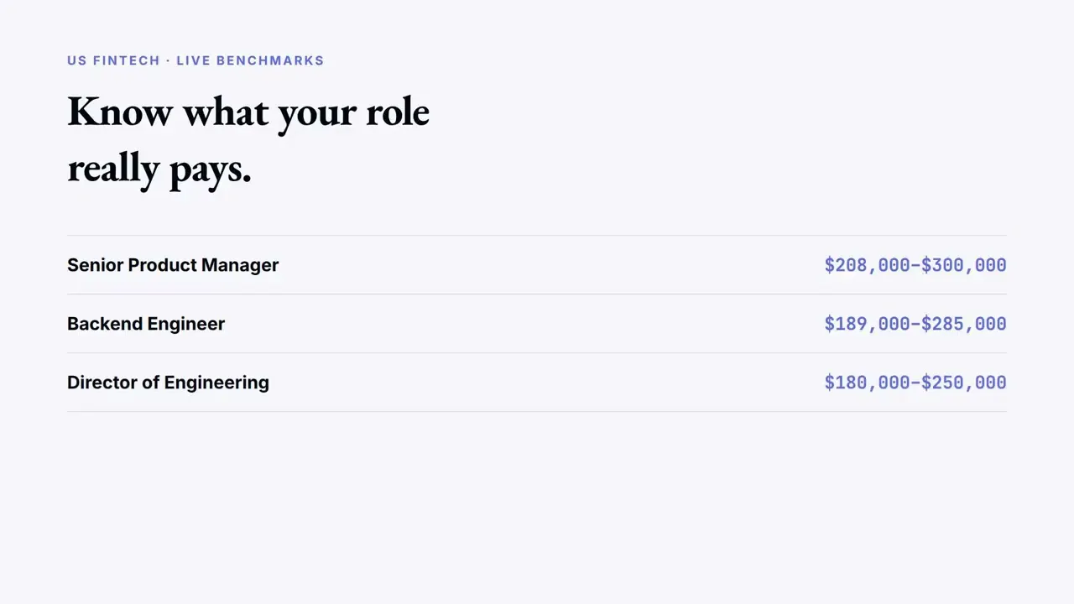Click the $300,000 upper salary figure
This screenshot has width=1074, height=604.
tap(964, 265)
